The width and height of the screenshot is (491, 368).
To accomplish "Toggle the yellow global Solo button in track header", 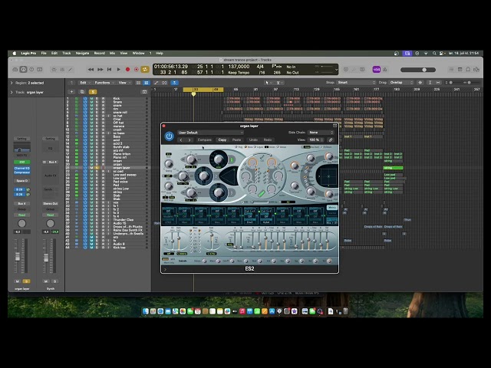I will pyautogui.click(x=93, y=92).
